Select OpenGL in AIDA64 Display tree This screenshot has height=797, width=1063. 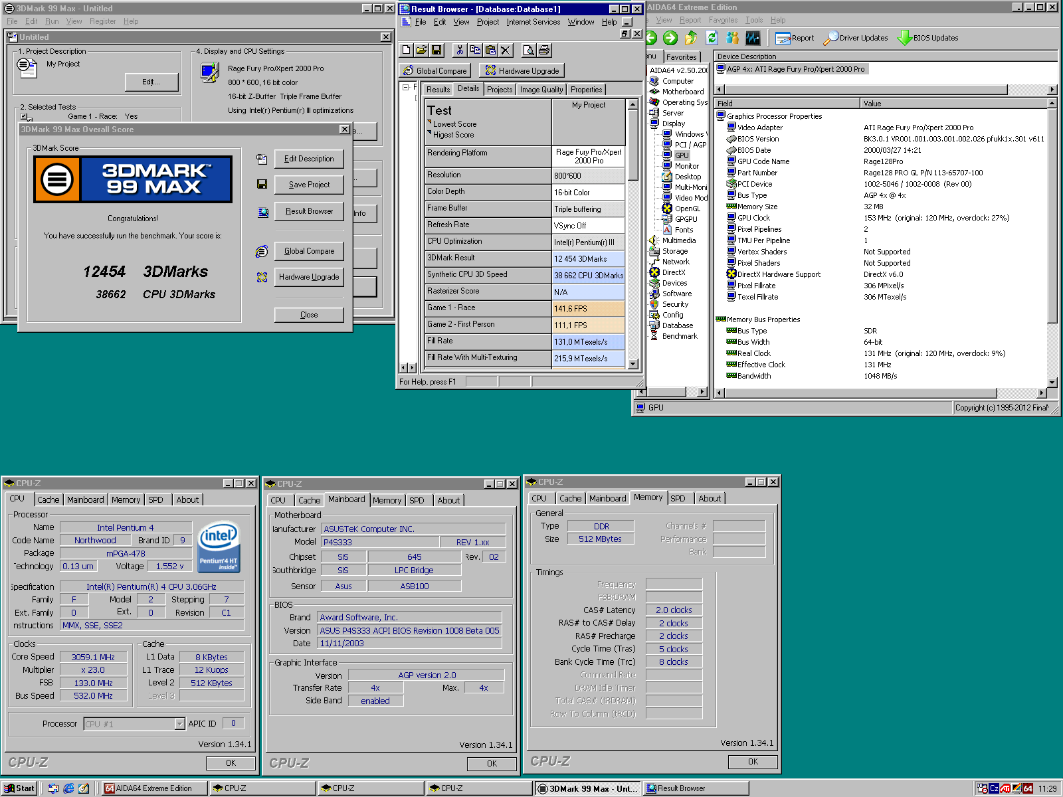(x=688, y=209)
